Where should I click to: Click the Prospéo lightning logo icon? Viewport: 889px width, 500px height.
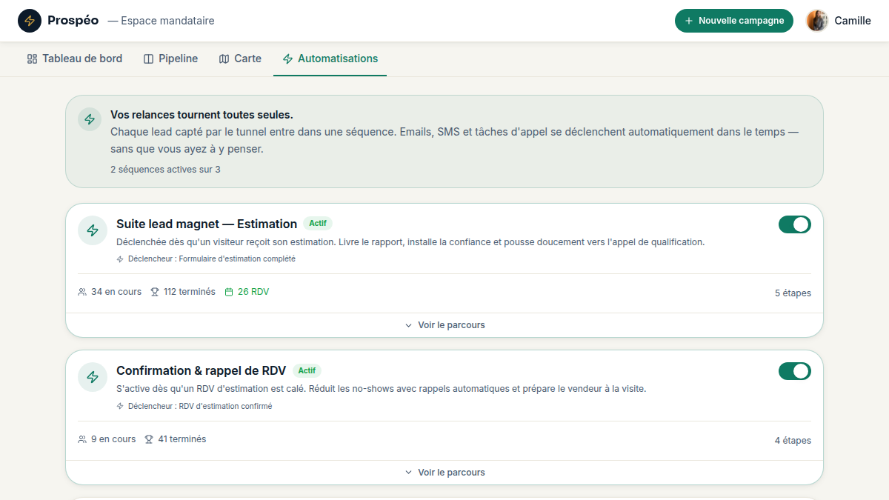(30, 21)
